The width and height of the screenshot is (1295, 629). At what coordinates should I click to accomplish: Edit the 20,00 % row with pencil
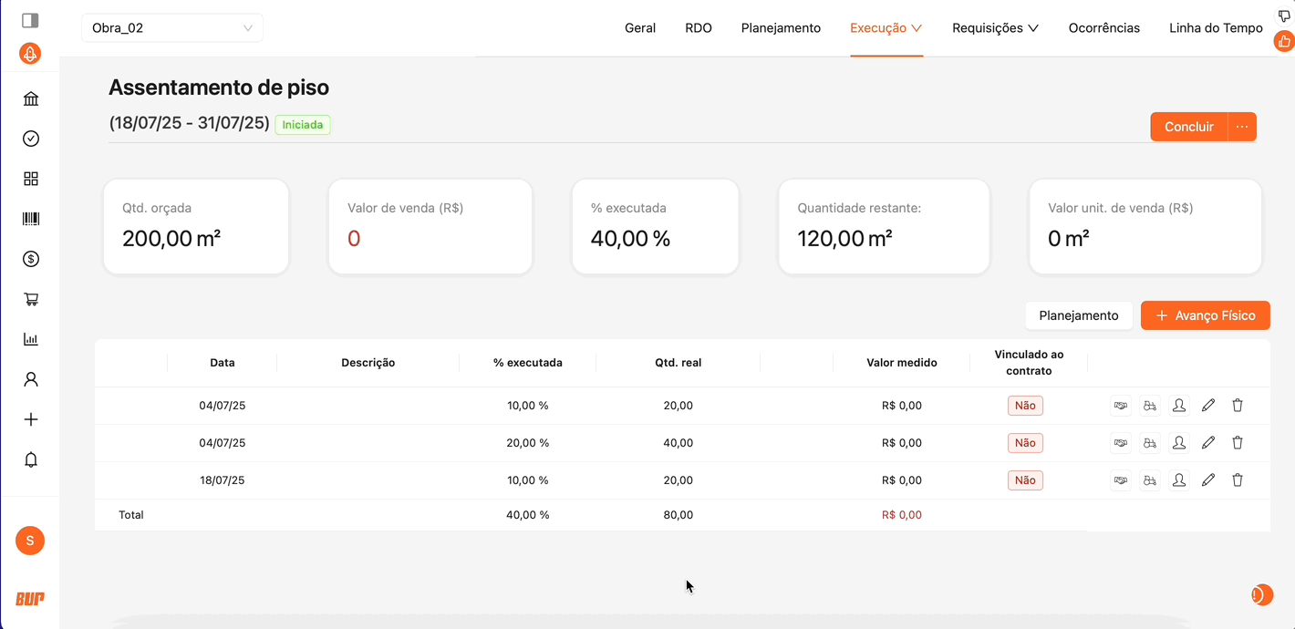click(x=1208, y=443)
